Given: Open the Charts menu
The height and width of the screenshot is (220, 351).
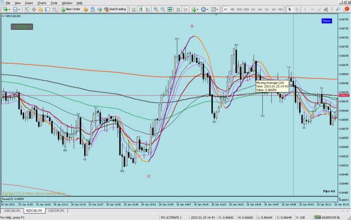Looking at the screenshot, I should pos(42,3).
